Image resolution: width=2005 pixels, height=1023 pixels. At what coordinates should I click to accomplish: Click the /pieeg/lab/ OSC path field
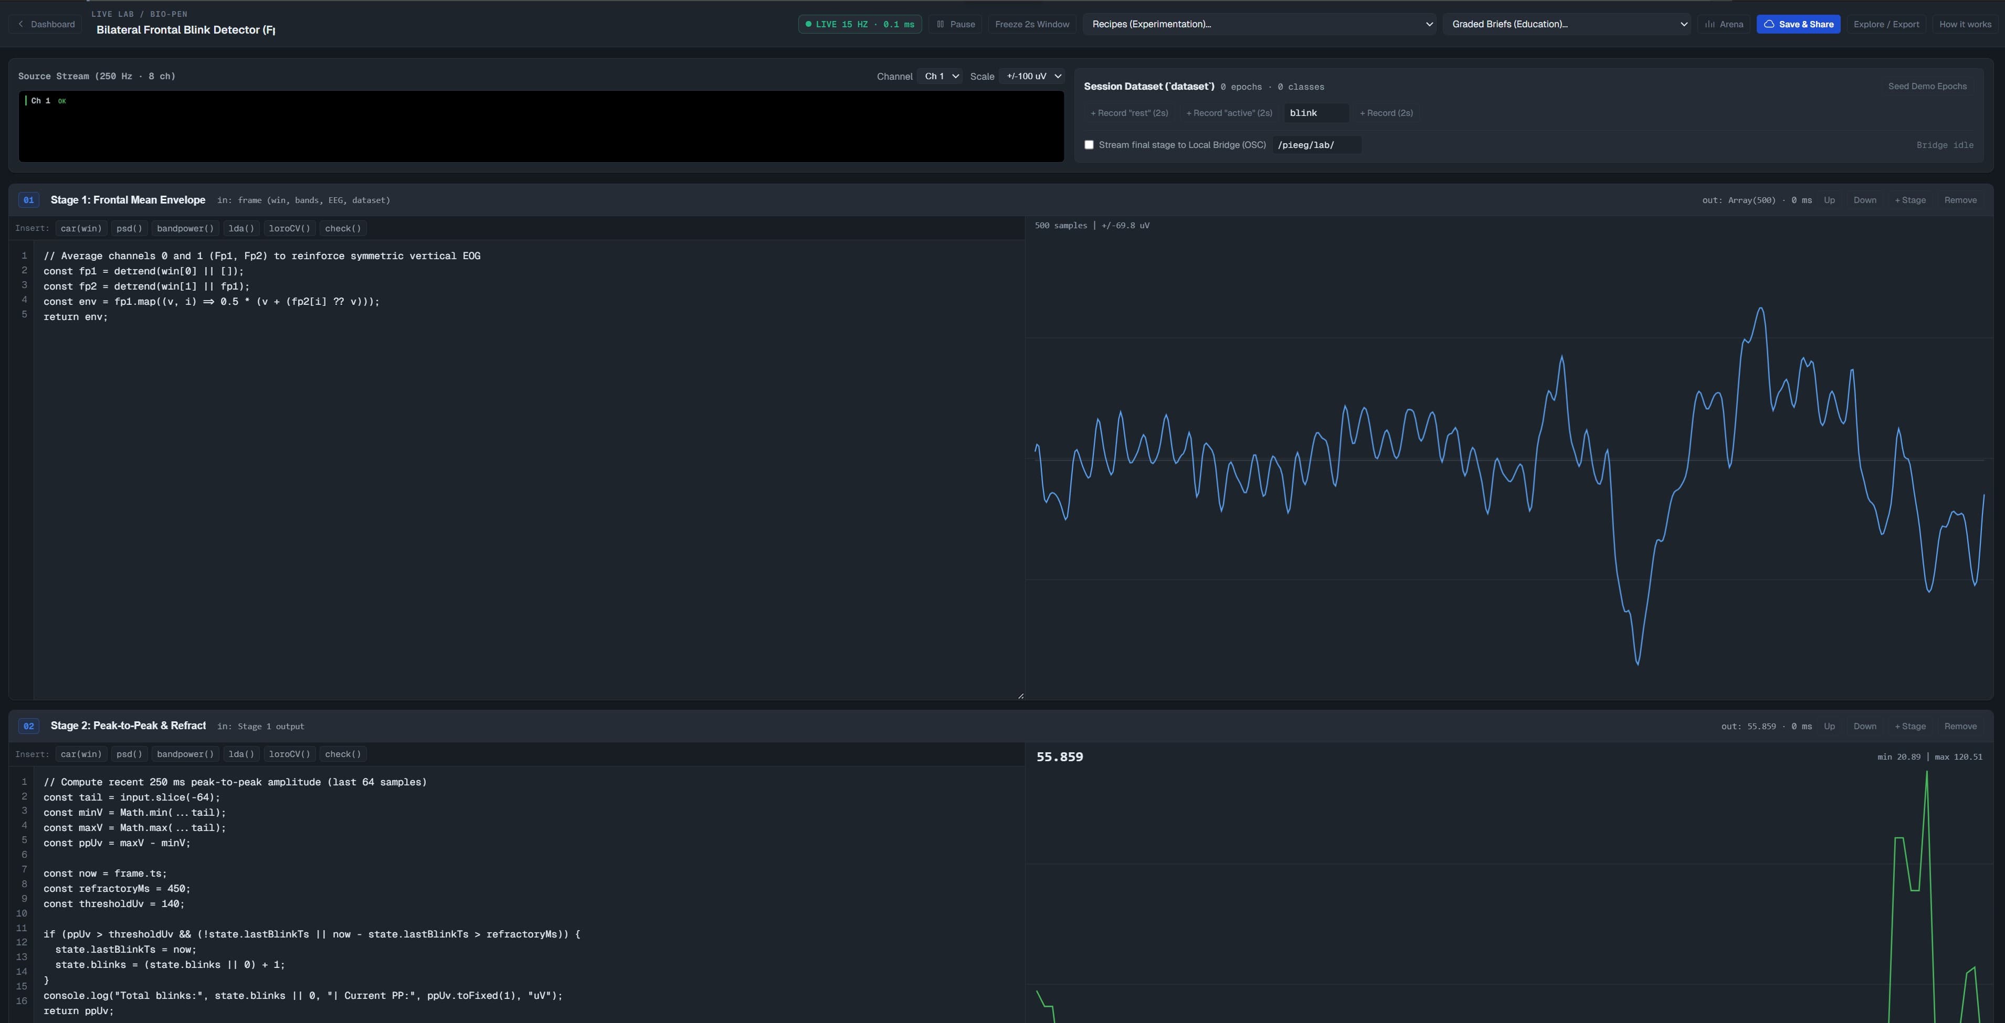click(1317, 145)
